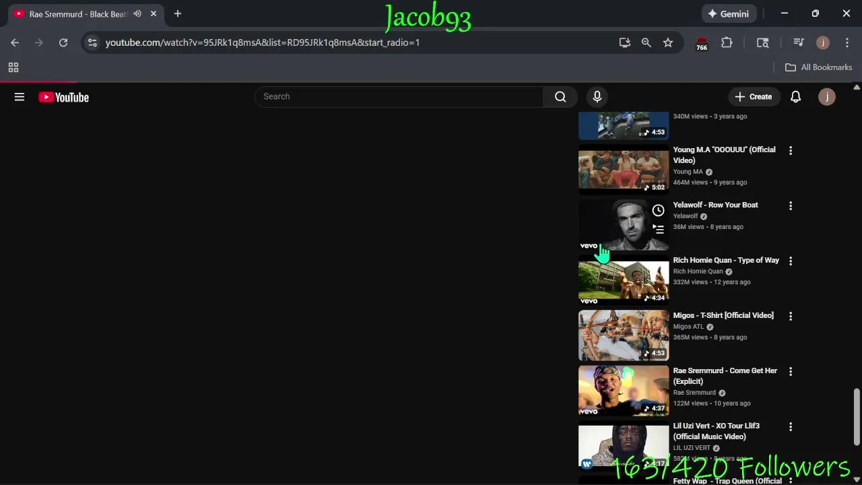This screenshot has height=485, width=862.
Task: Open the YouTube account avatar menu
Action: pos(826,97)
